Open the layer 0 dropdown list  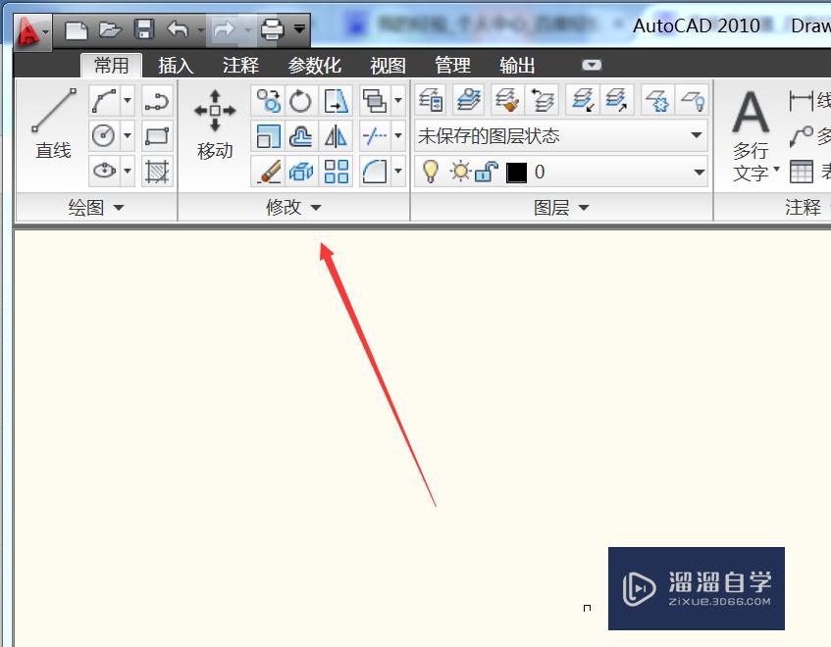pyautogui.click(x=699, y=172)
